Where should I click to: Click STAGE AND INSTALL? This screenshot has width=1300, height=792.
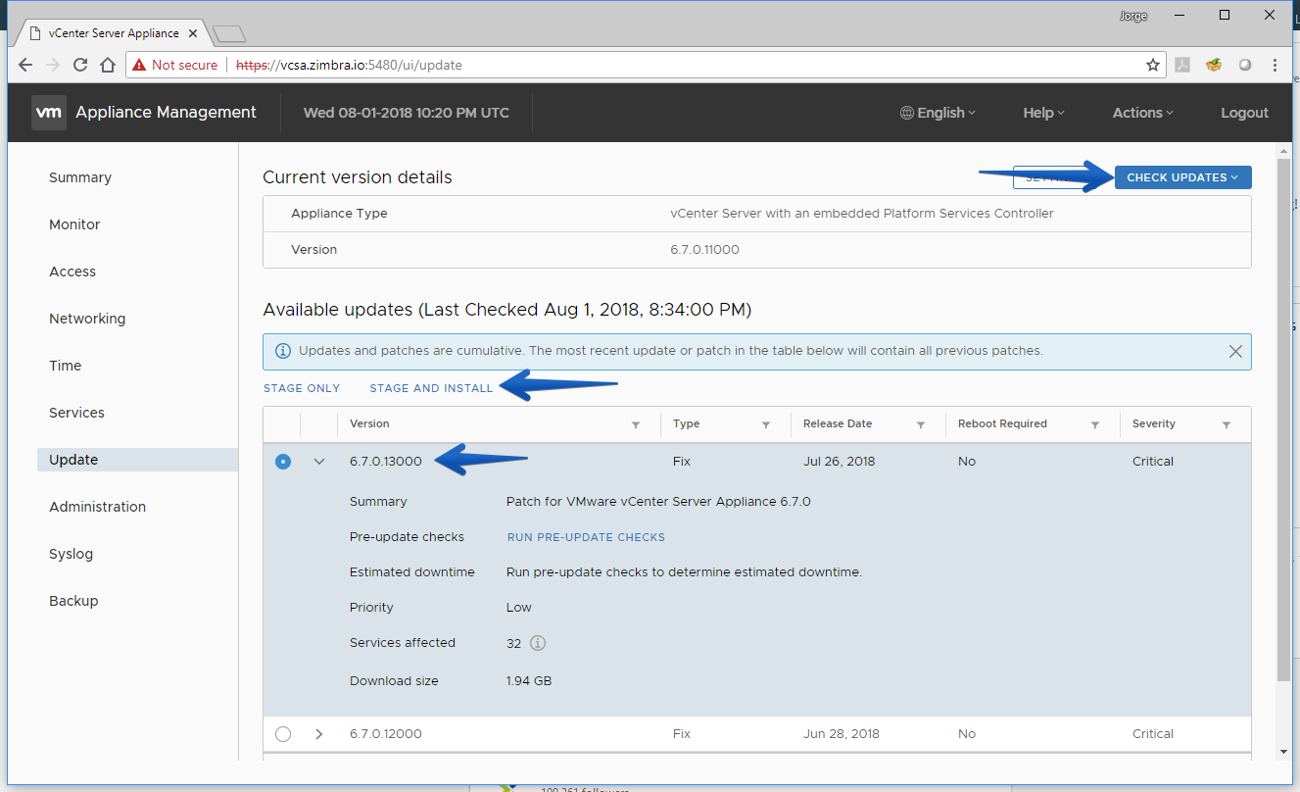(x=431, y=388)
